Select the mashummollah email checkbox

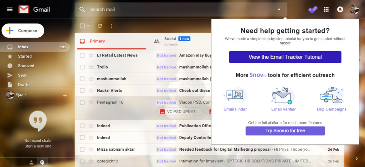(82, 79)
